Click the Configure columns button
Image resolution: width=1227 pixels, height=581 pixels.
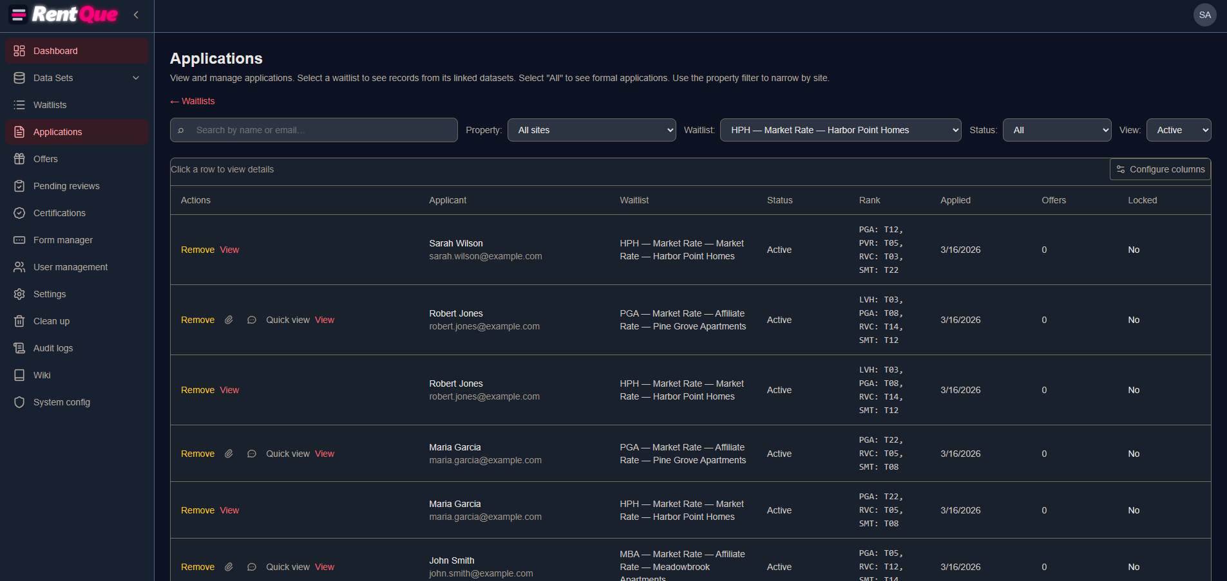pyautogui.click(x=1160, y=169)
